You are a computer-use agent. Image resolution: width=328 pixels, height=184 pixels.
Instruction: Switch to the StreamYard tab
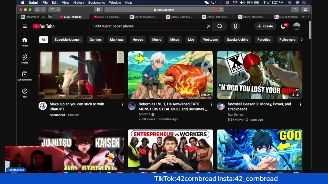tap(35, 17)
